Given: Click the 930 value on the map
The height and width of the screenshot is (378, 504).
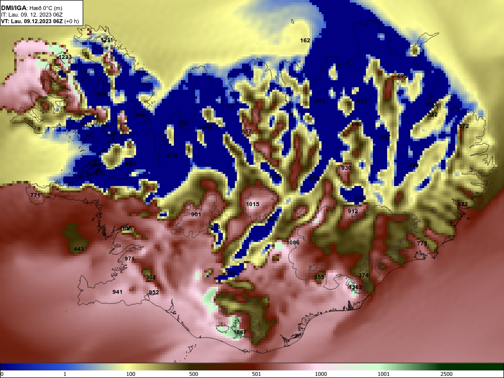Looking at the screenshot, I should tap(346, 168).
